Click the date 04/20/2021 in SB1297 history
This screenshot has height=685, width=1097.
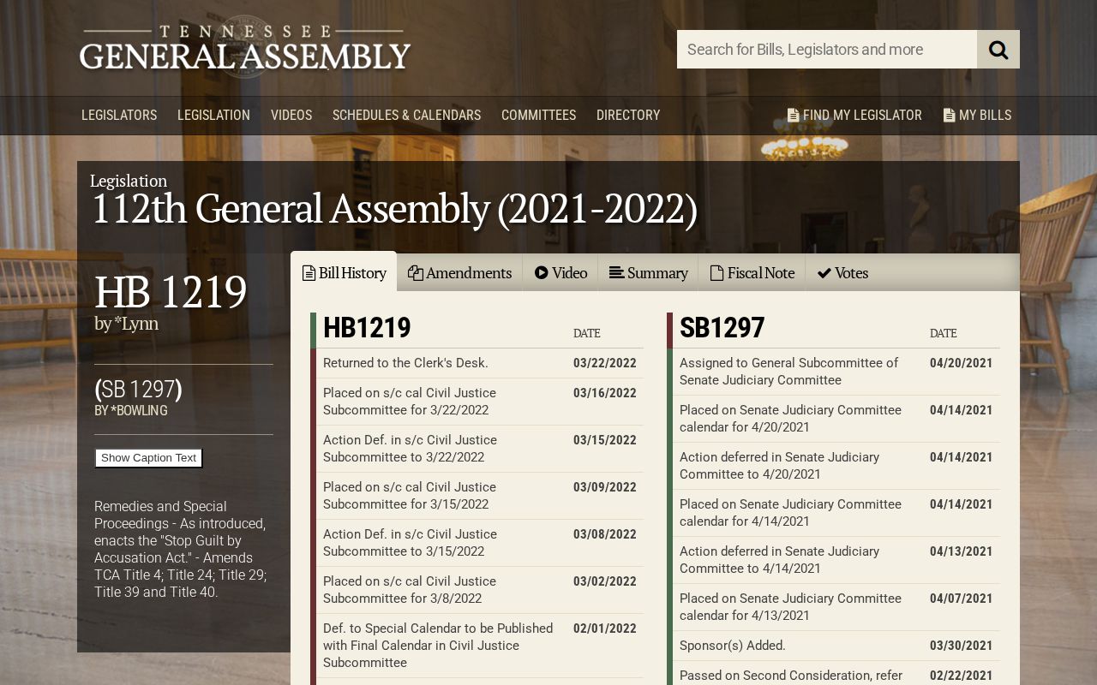tap(962, 363)
